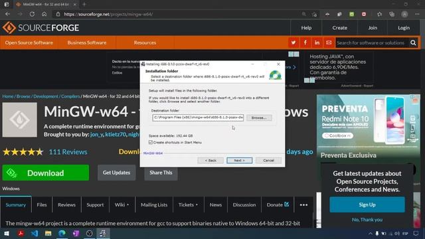Click Browse to choose destination folder
Image resolution: width=425 pixels, height=239 pixels.
pos(259,118)
